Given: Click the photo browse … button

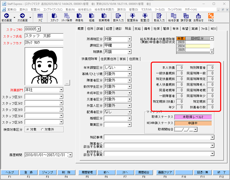Looking at the screenshot, I should point(67,83).
